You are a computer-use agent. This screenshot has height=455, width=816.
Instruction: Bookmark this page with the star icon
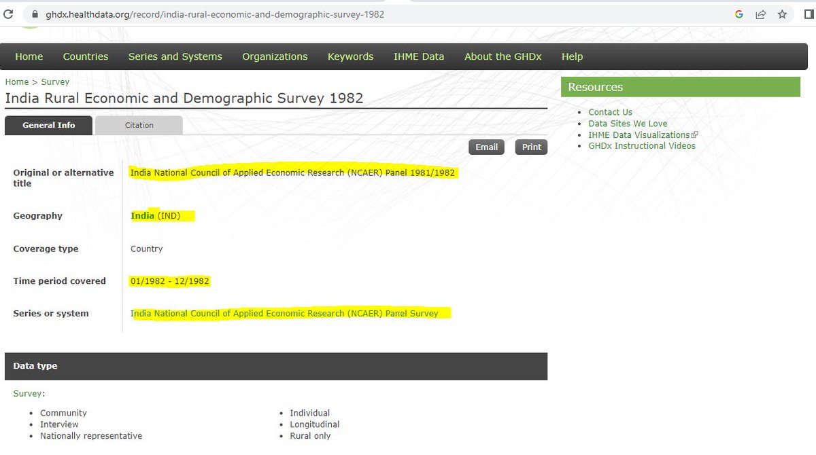(782, 14)
